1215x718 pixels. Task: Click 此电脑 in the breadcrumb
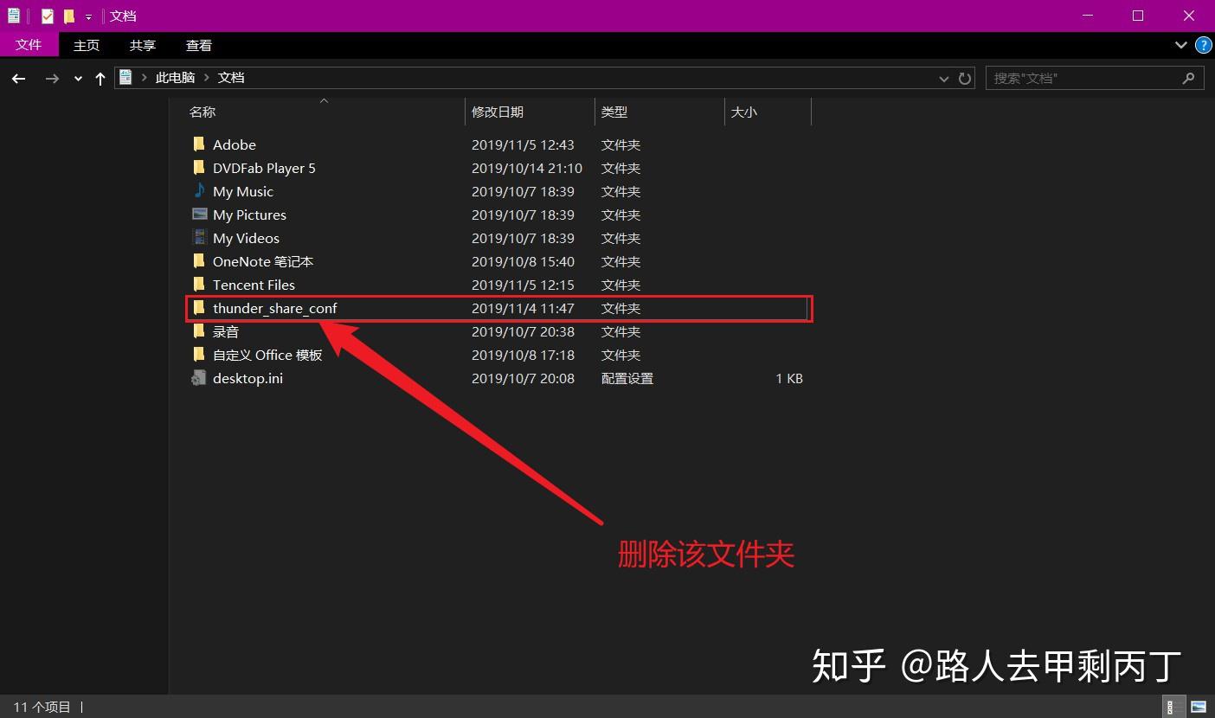(x=176, y=77)
